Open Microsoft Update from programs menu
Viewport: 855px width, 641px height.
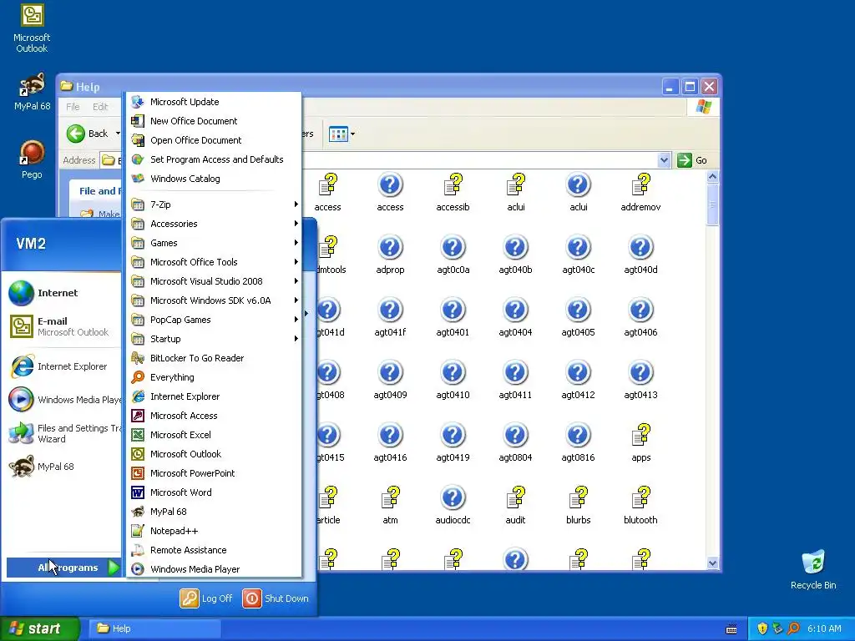214,102
